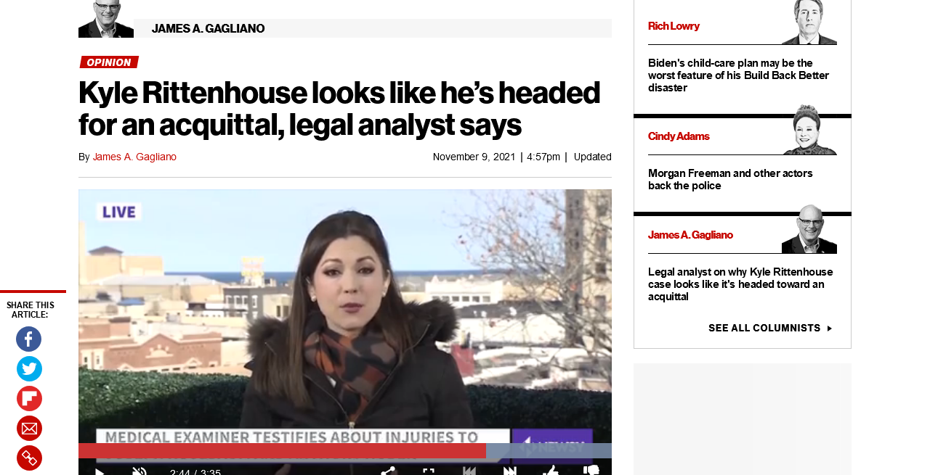
Task: Like the video with thumbs up
Action: (x=551, y=471)
